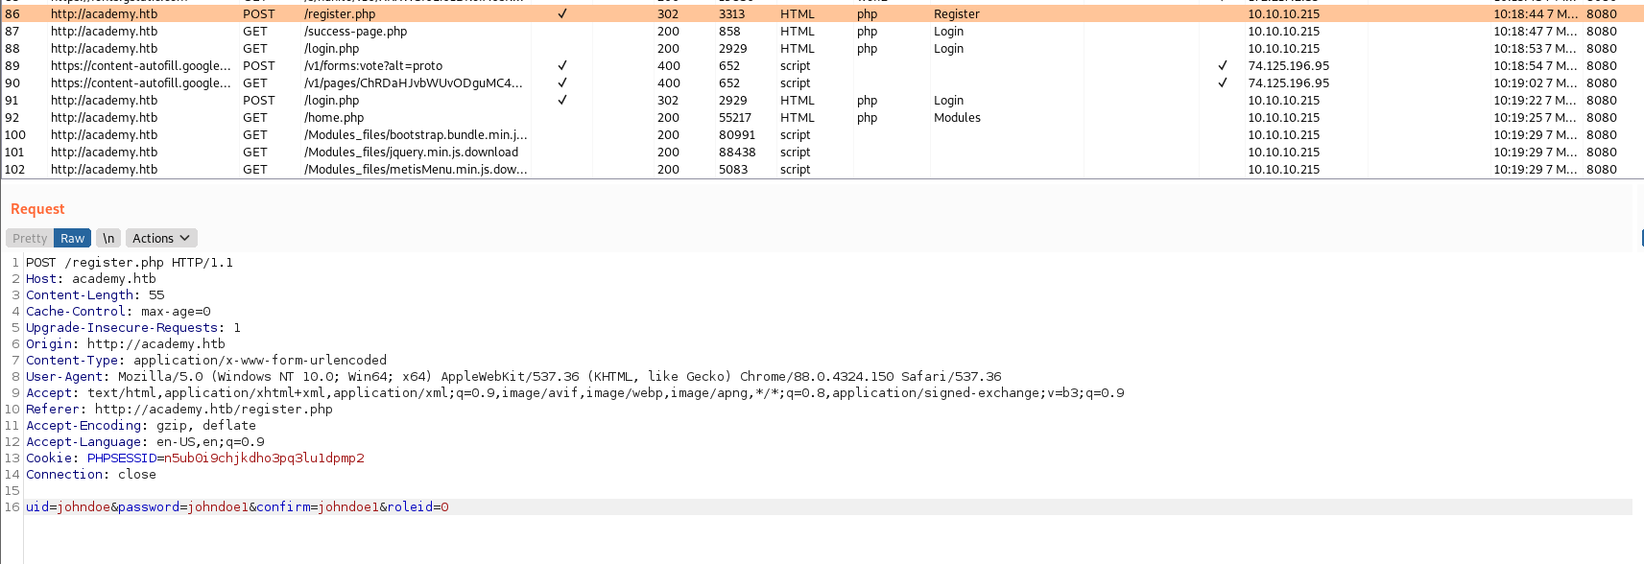Screen dimensions: 1644x564
Task: Select the jquery.min.js.download request row
Action: coord(411,153)
